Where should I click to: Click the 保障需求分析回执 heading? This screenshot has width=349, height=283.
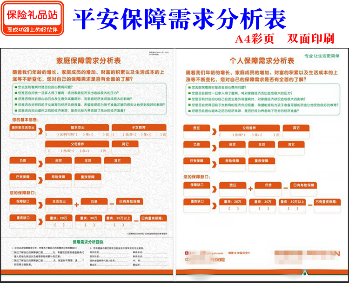[88, 242]
